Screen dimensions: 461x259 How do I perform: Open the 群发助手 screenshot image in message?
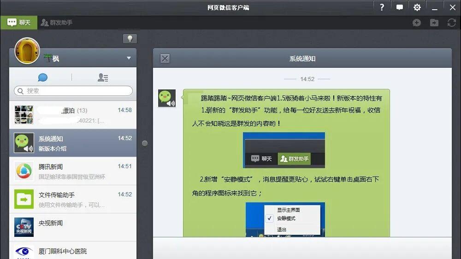(284, 150)
